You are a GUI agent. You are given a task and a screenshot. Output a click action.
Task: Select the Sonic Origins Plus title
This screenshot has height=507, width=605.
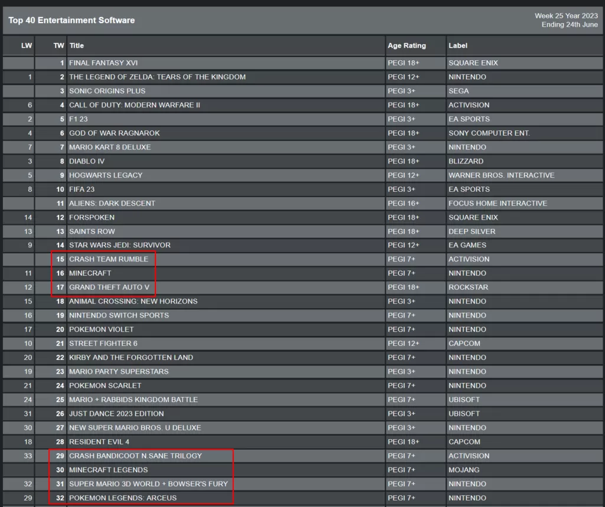point(107,91)
